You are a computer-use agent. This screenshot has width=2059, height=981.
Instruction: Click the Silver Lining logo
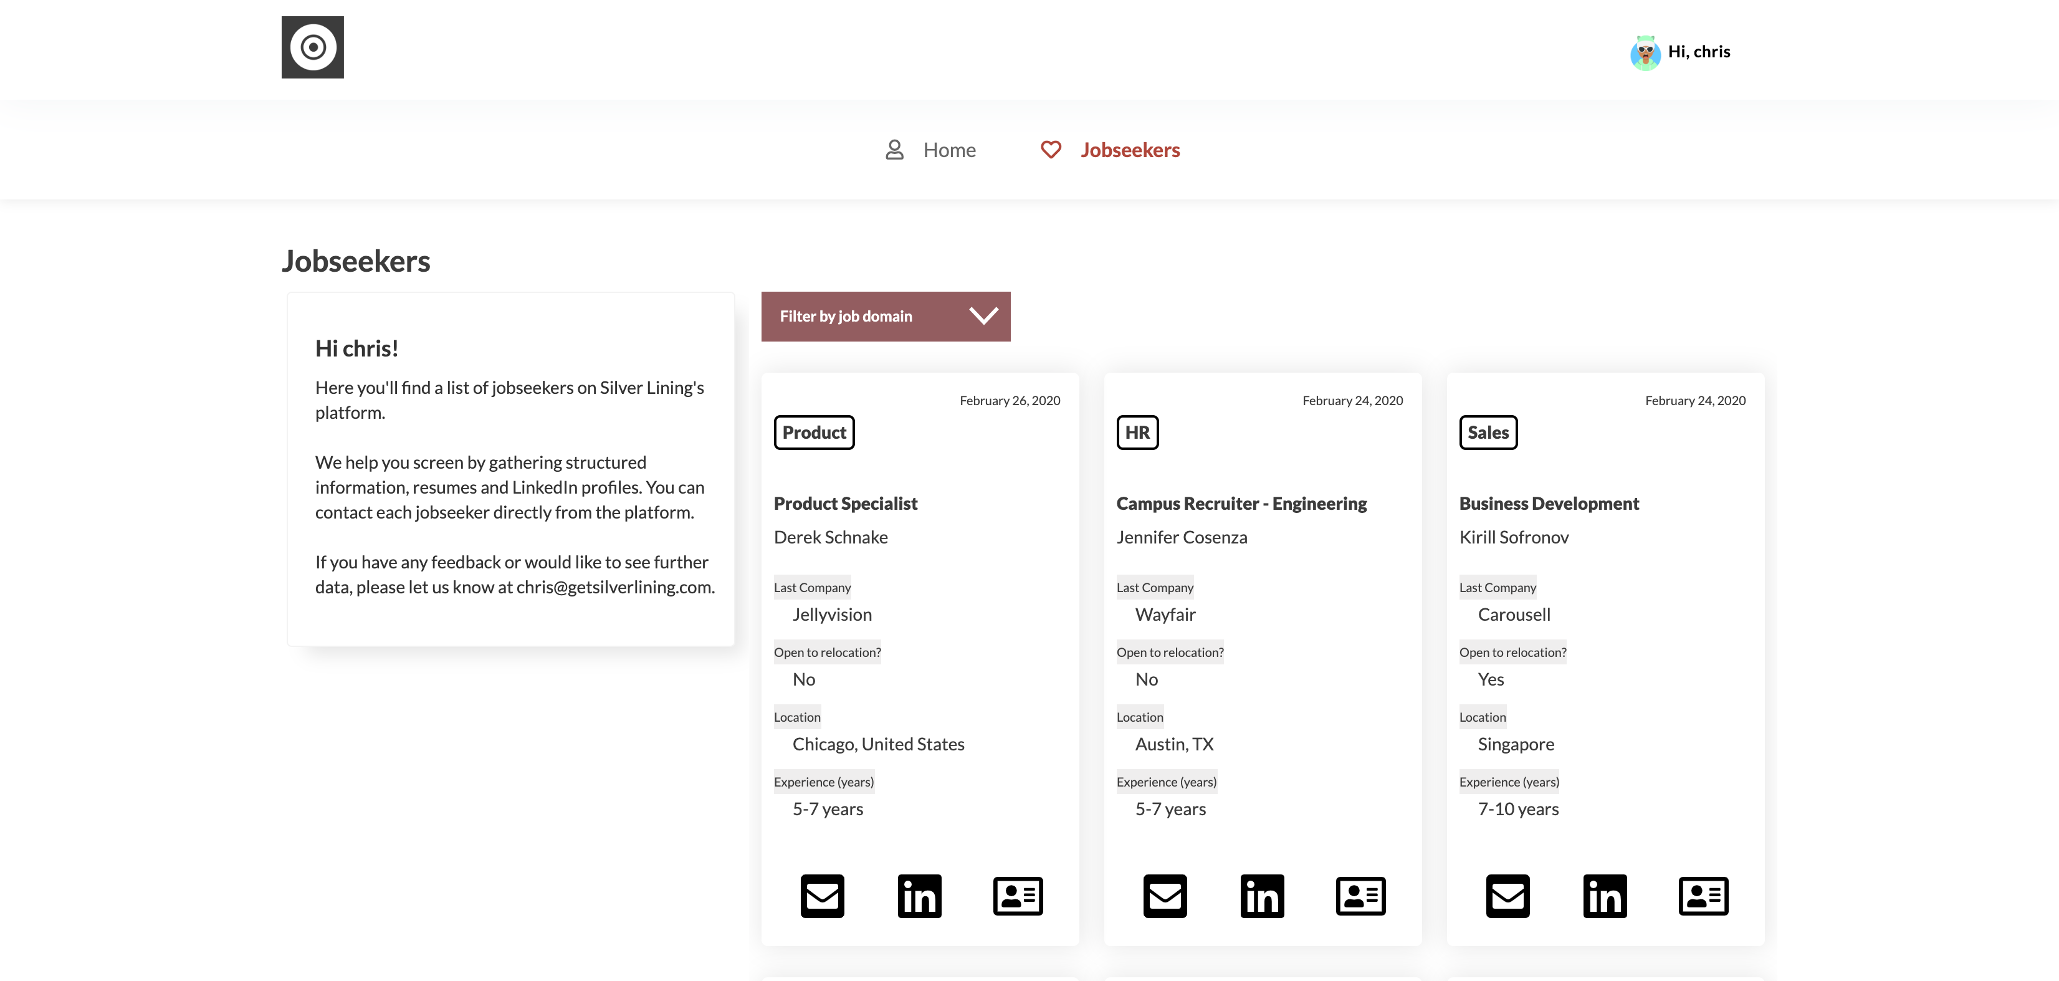coord(313,47)
